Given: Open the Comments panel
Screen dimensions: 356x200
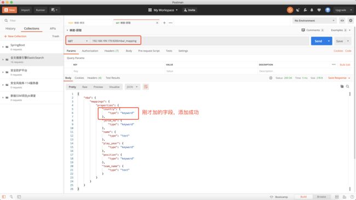Looking at the screenshot, I should (x=312, y=30).
